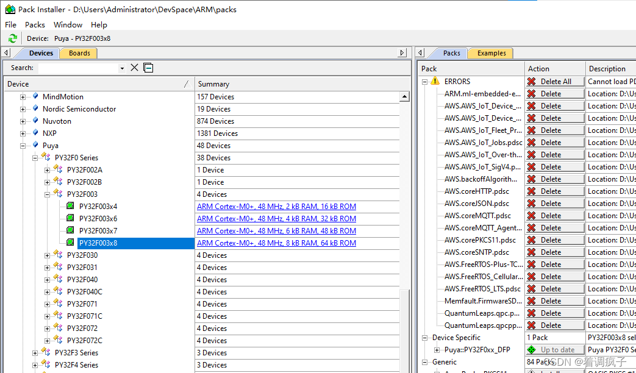Click the left panel scroll-right arrow

(402, 52)
